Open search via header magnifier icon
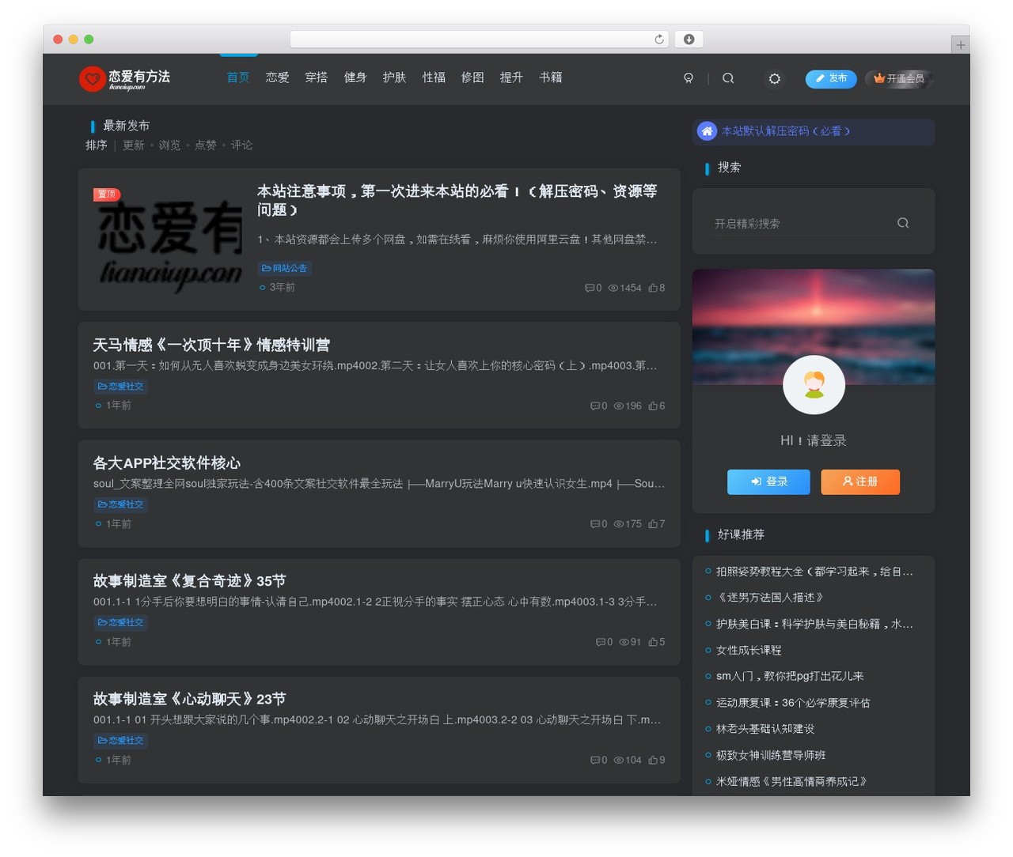Image resolution: width=1013 pixels, height=857 pixels. click(728, 78)
